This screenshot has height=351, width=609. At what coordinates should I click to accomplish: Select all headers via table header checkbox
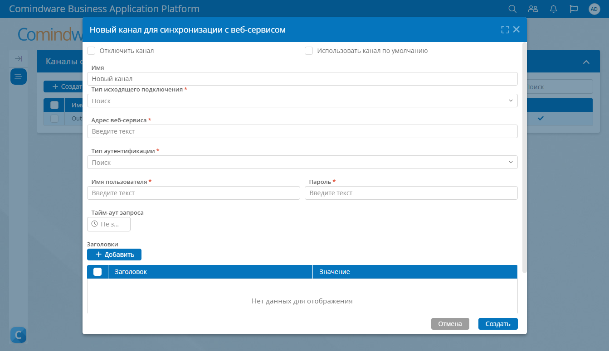click(97, 272)
